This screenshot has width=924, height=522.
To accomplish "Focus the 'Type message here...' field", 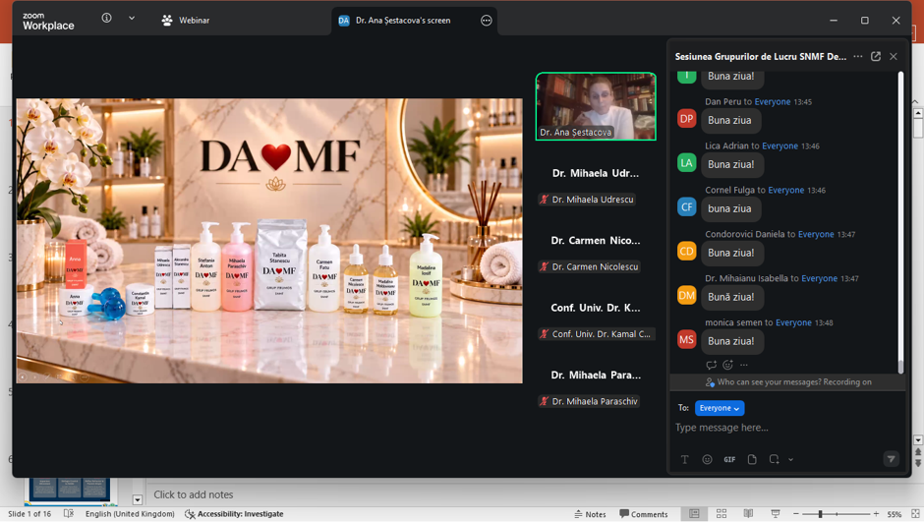I will (x=786, y=428).
